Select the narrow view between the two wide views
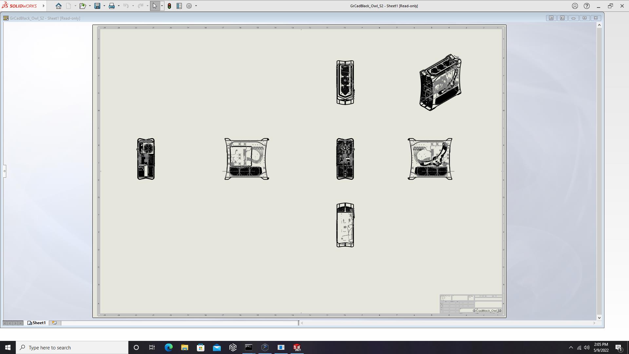Image resolution: width=629 pixels, height=354 pixels. (x=345, y=159)
